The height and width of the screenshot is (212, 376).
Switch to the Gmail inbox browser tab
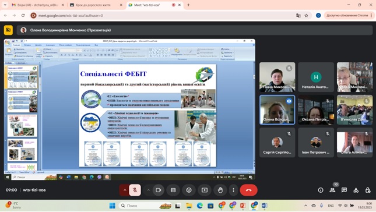[37, 5]
